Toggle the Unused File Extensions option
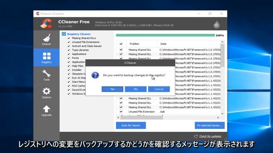This screenshot has width=273, height=153. click(69, 42)
